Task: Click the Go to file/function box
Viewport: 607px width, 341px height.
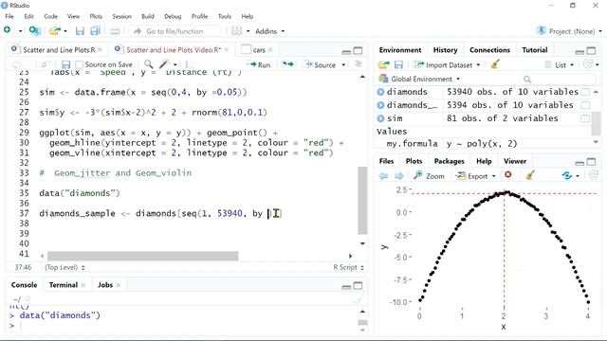Action: click(x=175, y=31)
